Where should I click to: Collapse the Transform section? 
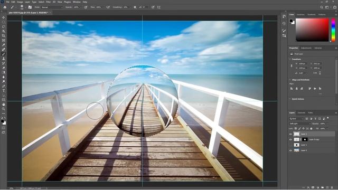coord(290,59)
